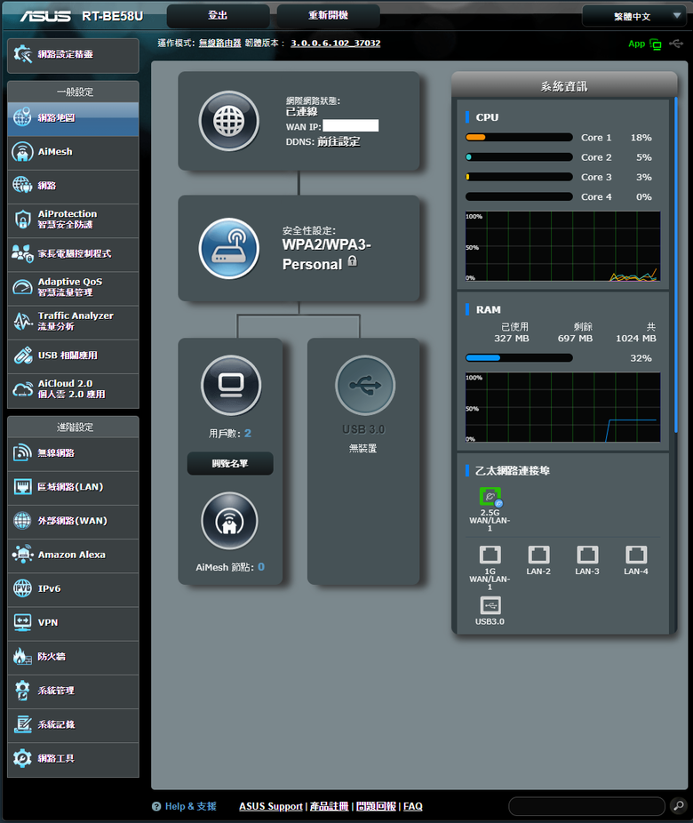Select 網路地圖 in sidebar
This screenshot has height=823, width=693.
coord(73,118)
